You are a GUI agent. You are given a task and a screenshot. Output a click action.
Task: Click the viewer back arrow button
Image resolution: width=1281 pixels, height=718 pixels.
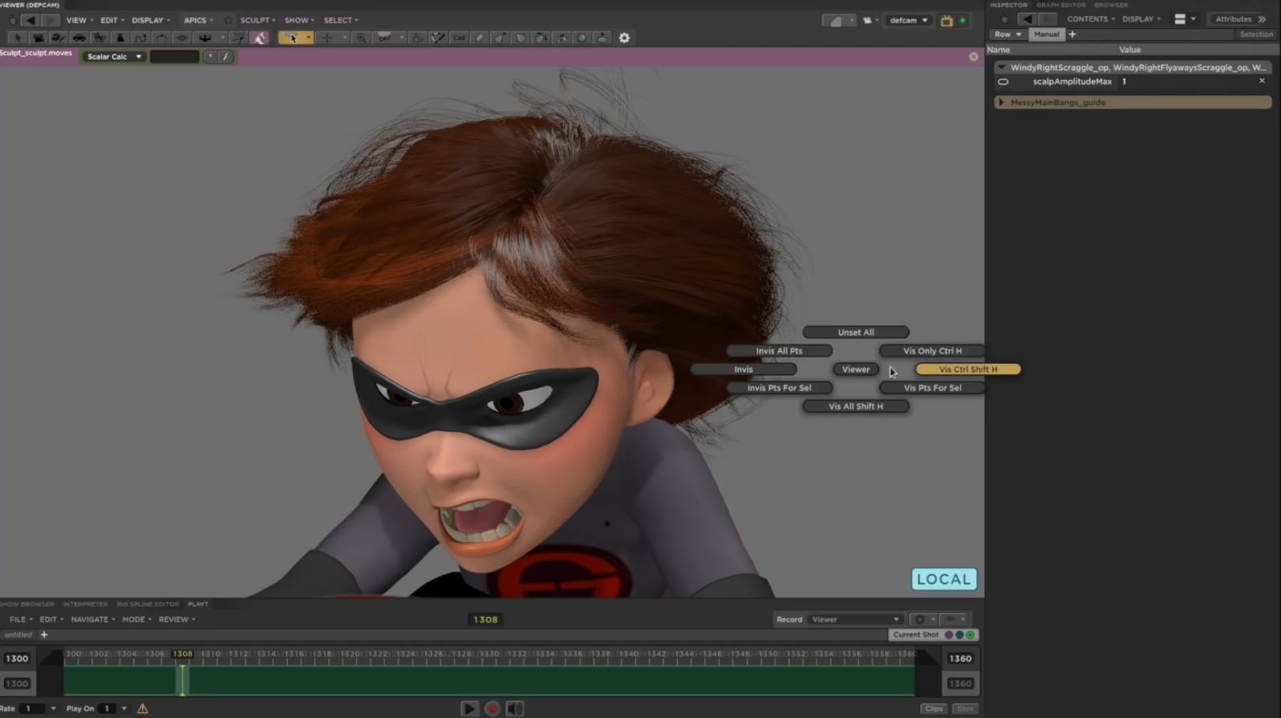pyautogui.click(x=30, y=20)
